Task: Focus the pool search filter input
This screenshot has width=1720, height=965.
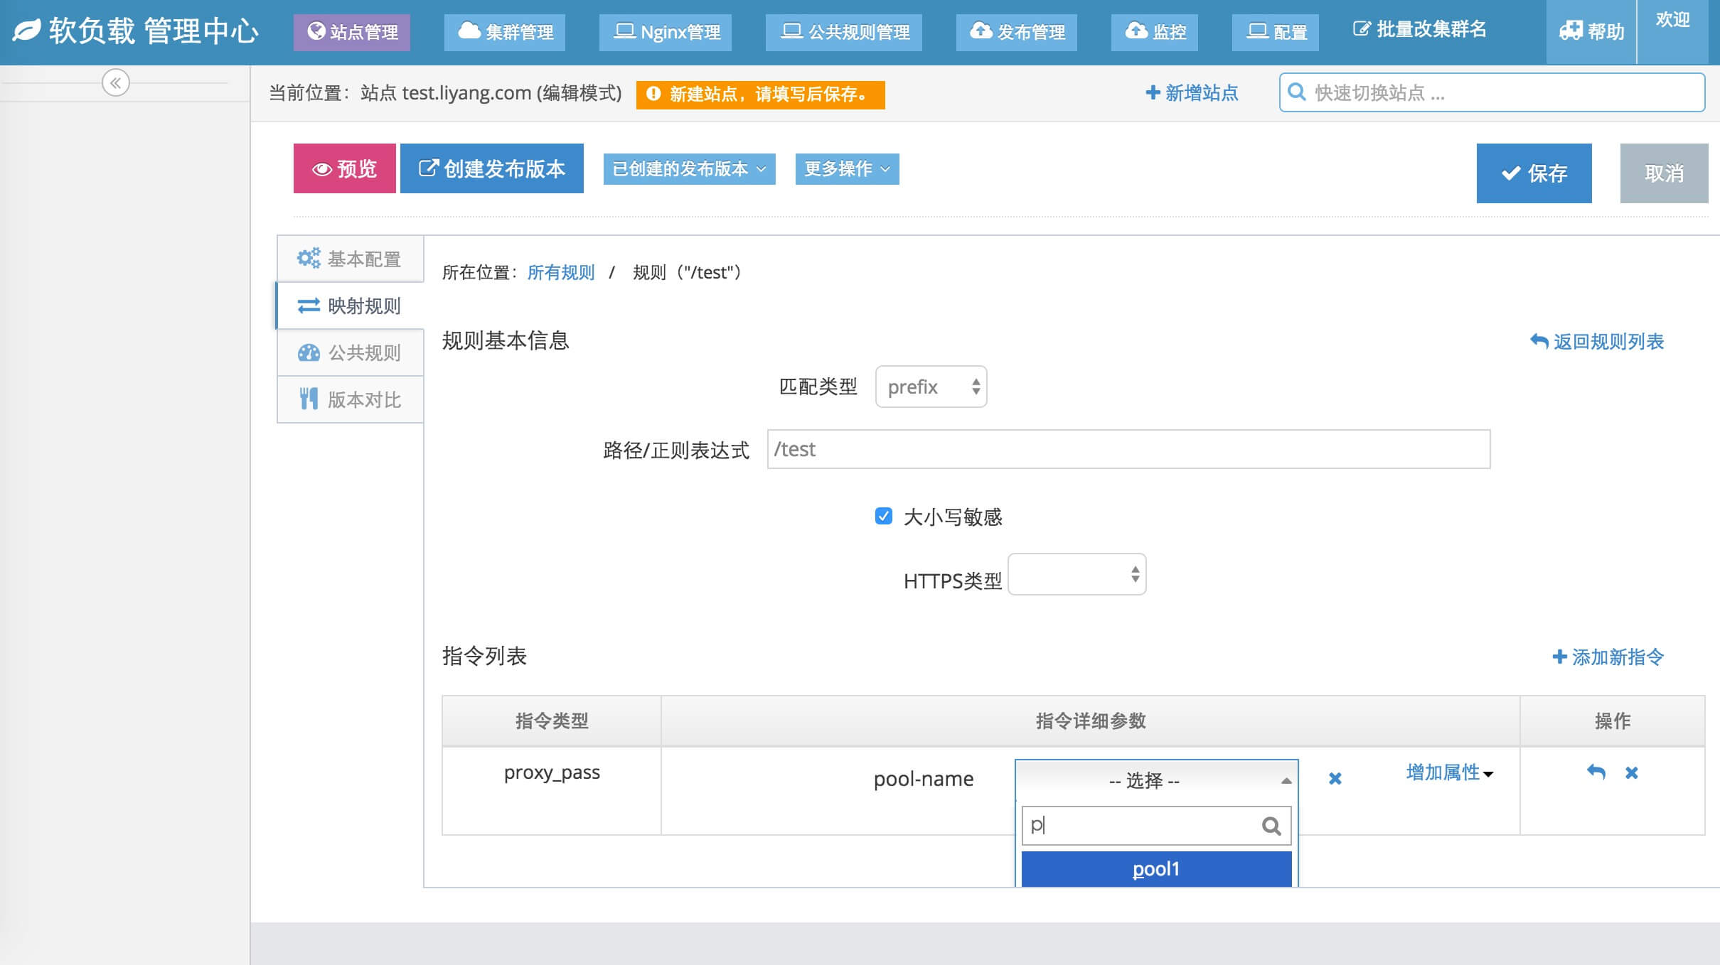Action: click(1156, 825)
